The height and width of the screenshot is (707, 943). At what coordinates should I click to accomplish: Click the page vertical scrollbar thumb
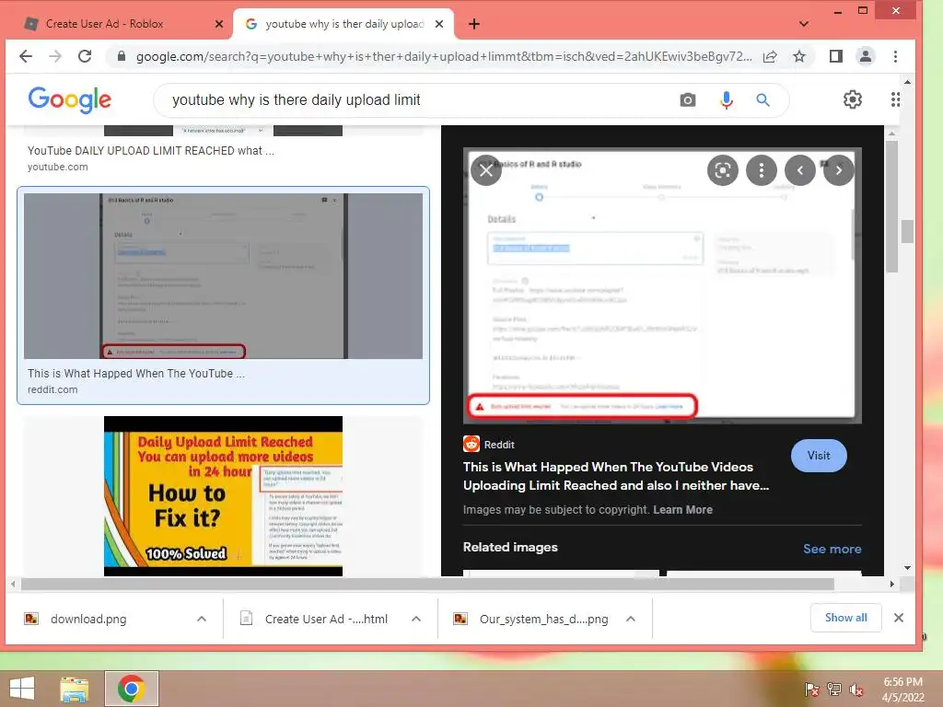click(x=907, y=231)
